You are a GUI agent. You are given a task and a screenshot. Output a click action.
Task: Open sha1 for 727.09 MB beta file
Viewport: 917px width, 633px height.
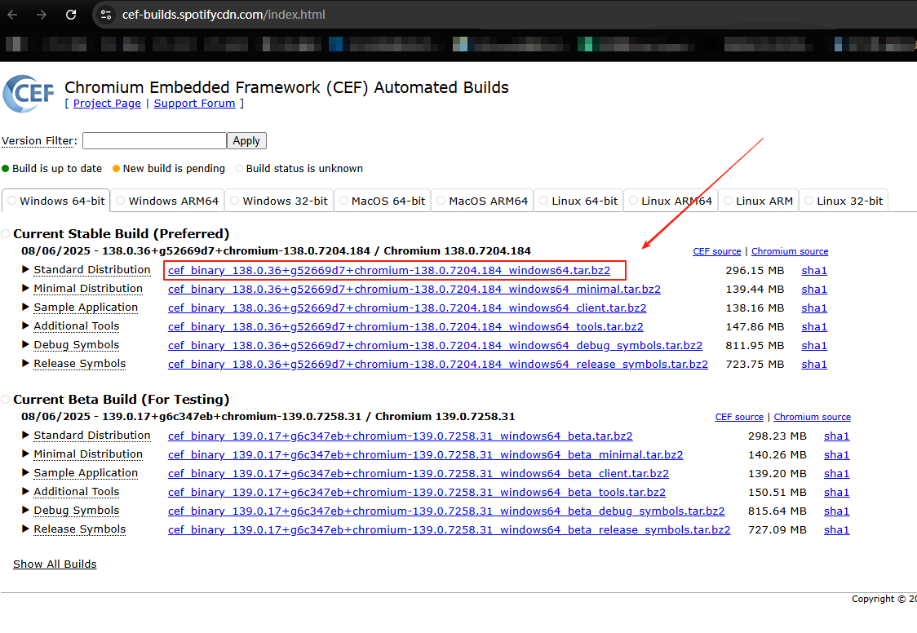pos(836,529)
